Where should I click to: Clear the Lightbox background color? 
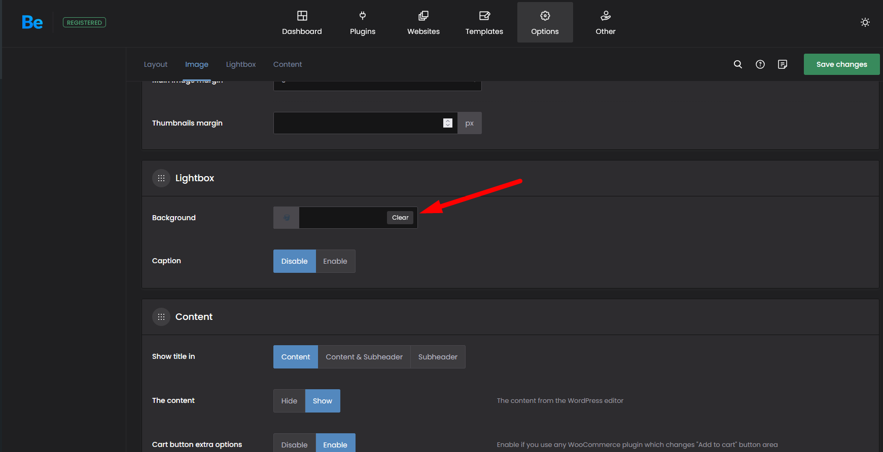pyautogui.click(x=400, y=218)
